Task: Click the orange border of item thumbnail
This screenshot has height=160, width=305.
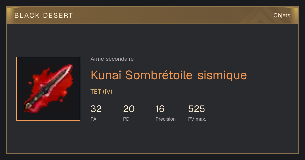Action: pos(48,57)
